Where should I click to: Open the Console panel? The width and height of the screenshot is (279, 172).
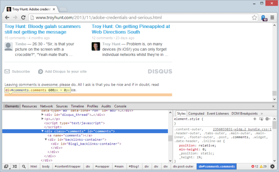[x=120, y=106]
